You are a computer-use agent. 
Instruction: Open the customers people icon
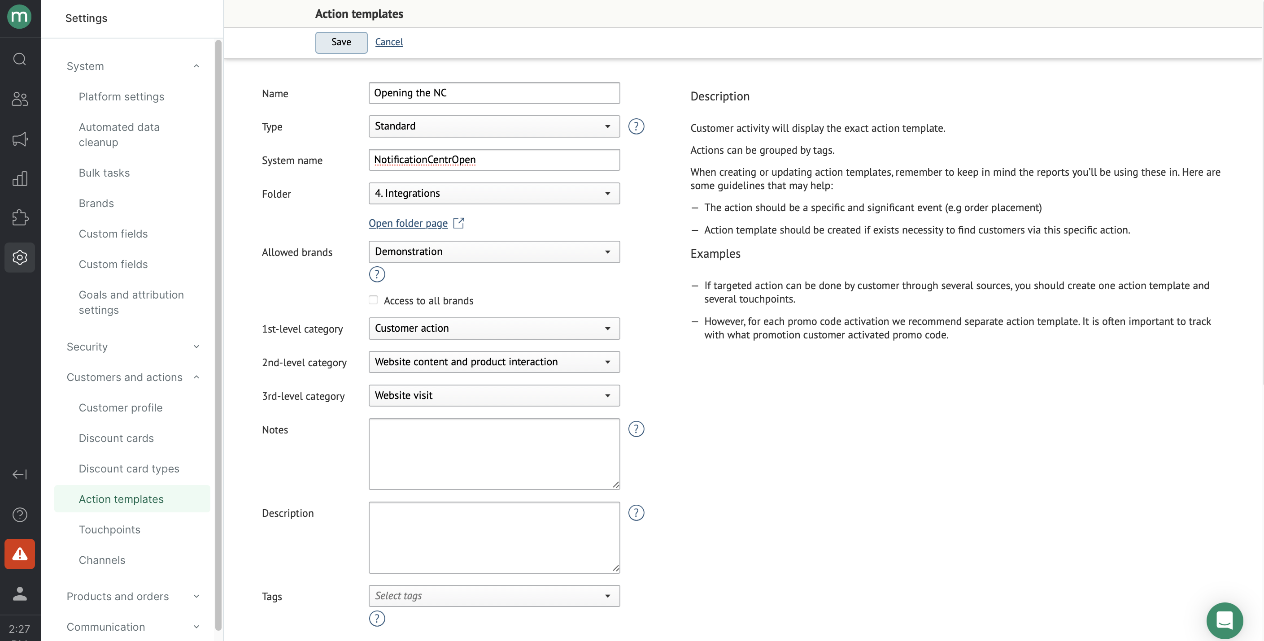coord(20,99)
